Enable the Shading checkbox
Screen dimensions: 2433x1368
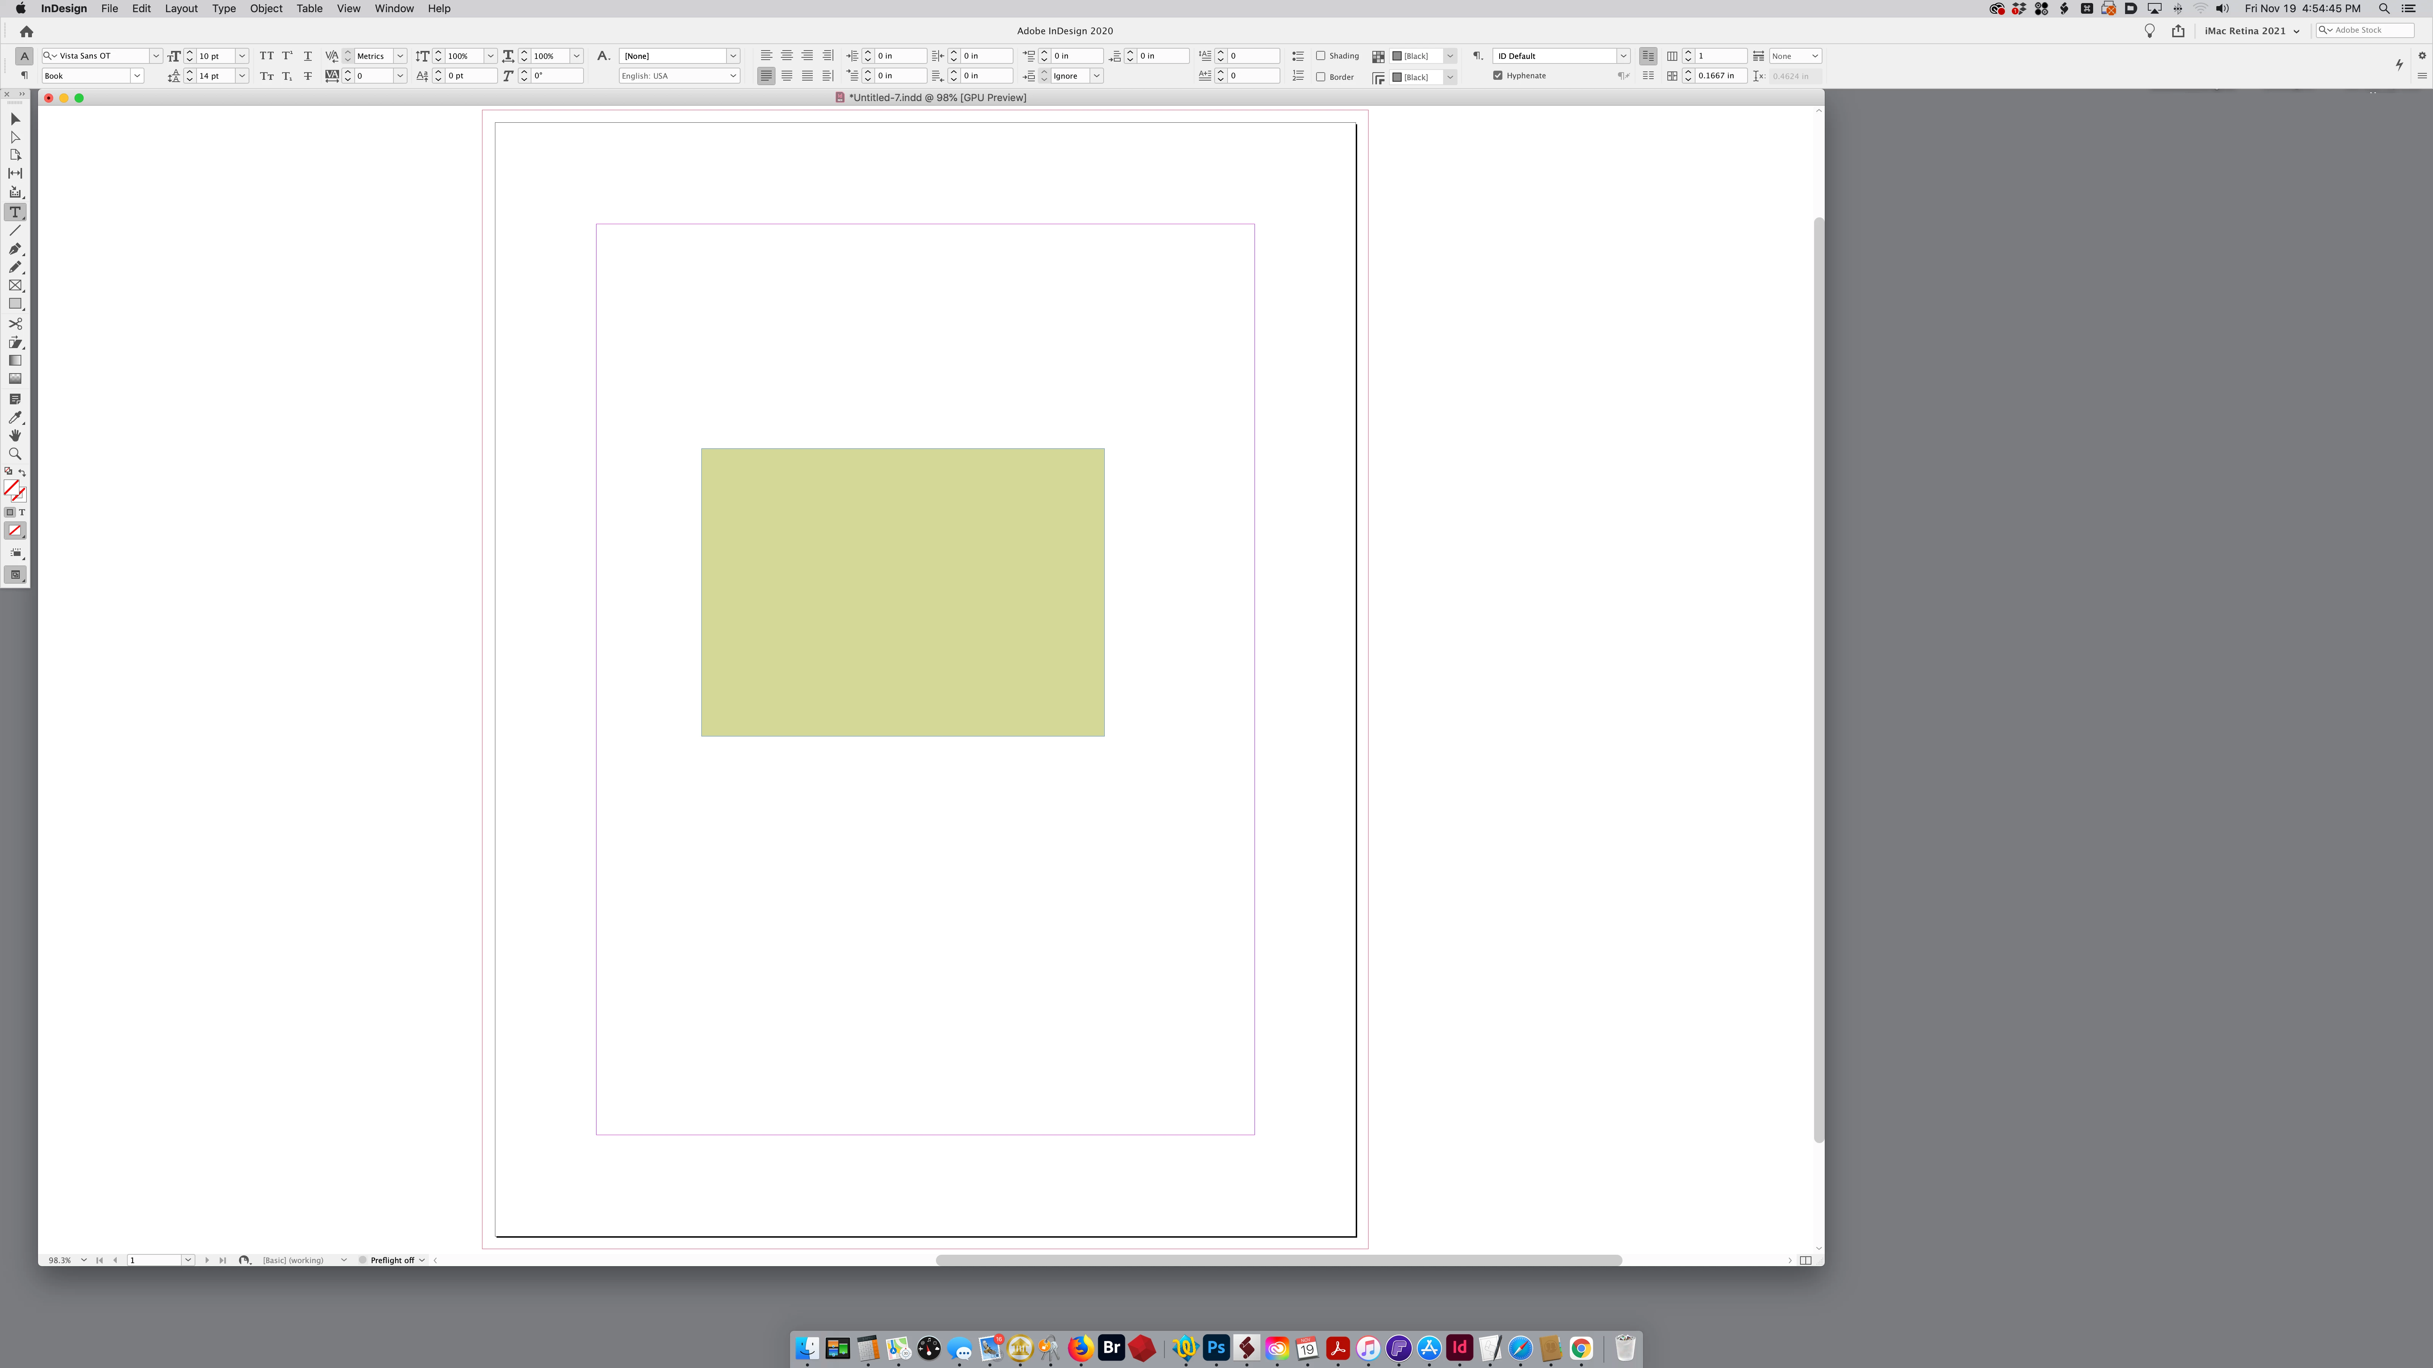(1320, 56)
